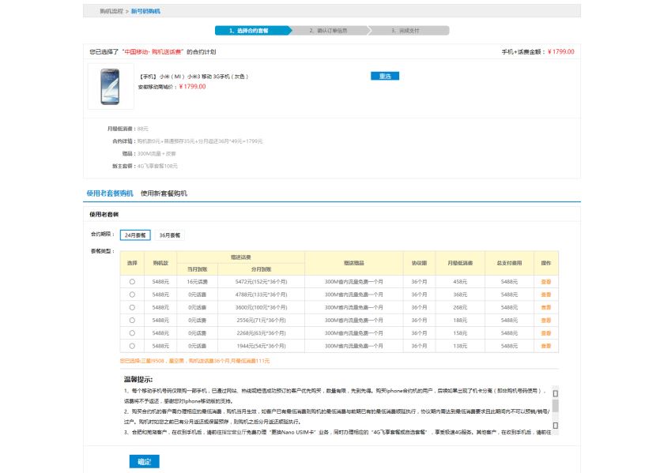Click the 4G飞享套餐108元 value
Viewport: 664px width, 473px height.
coord(157,167)
